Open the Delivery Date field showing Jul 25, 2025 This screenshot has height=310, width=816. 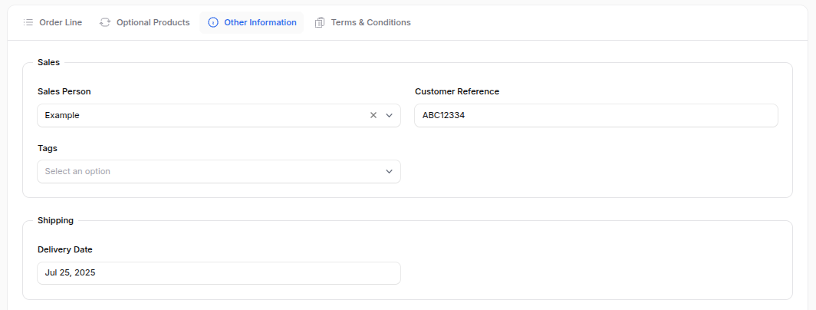coord(219,273)
